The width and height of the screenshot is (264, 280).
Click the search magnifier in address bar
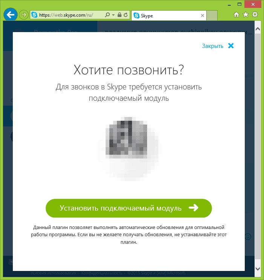tap(107, 15)
